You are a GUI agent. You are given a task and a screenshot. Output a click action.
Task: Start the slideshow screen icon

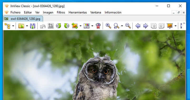click(170, 26)
